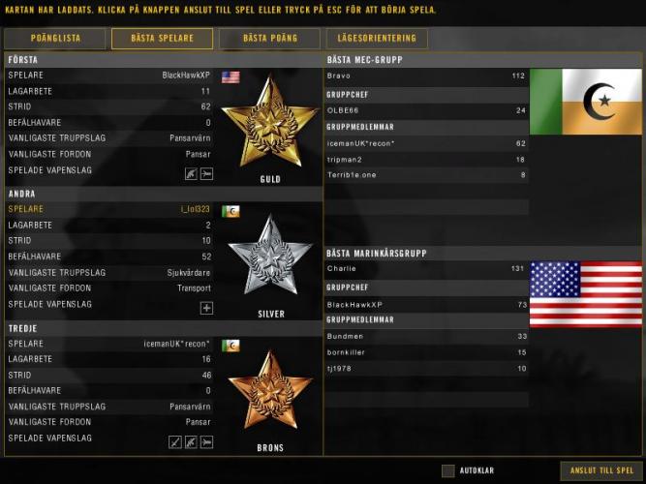The width and height of the screenshot is (646, 484).
Task: Click the bronze star medal icon
Action: pyautogui.click(x=270, y=390)
